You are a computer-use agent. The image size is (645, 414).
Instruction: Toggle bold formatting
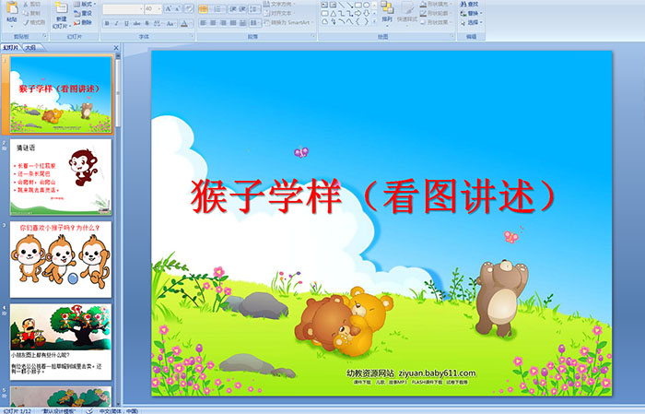point(107,23)
